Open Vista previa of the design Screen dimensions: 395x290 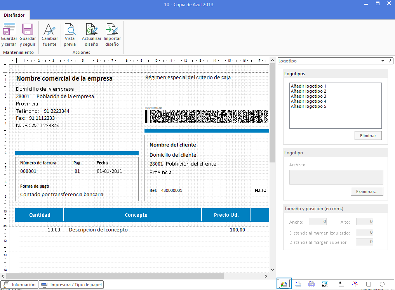pyautogui.click(x=70, y=35)
